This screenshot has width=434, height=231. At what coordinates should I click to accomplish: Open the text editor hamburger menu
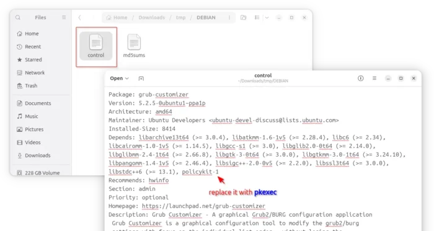pos(374,78)
